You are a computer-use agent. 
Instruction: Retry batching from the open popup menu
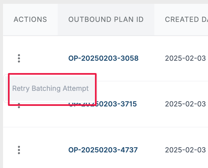click(x=51, y=89)
